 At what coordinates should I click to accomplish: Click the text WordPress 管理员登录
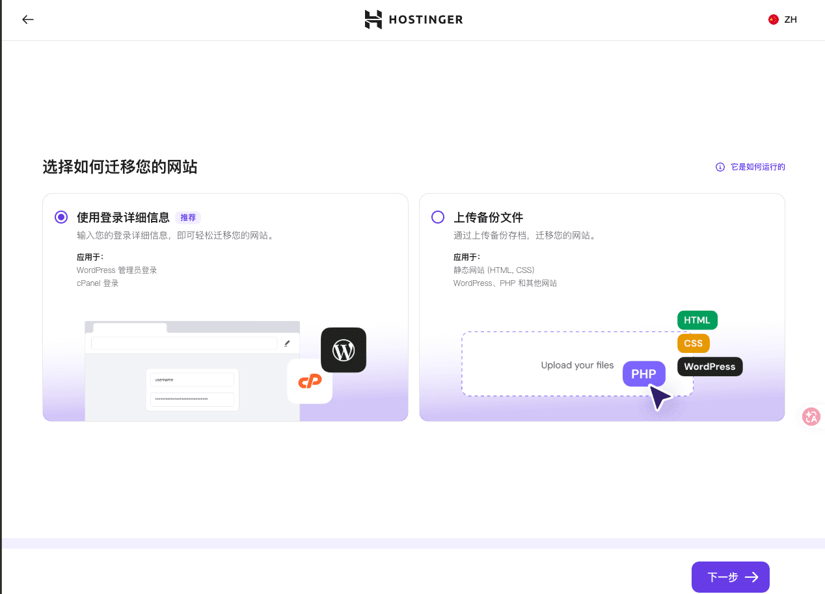coord(116,270)
